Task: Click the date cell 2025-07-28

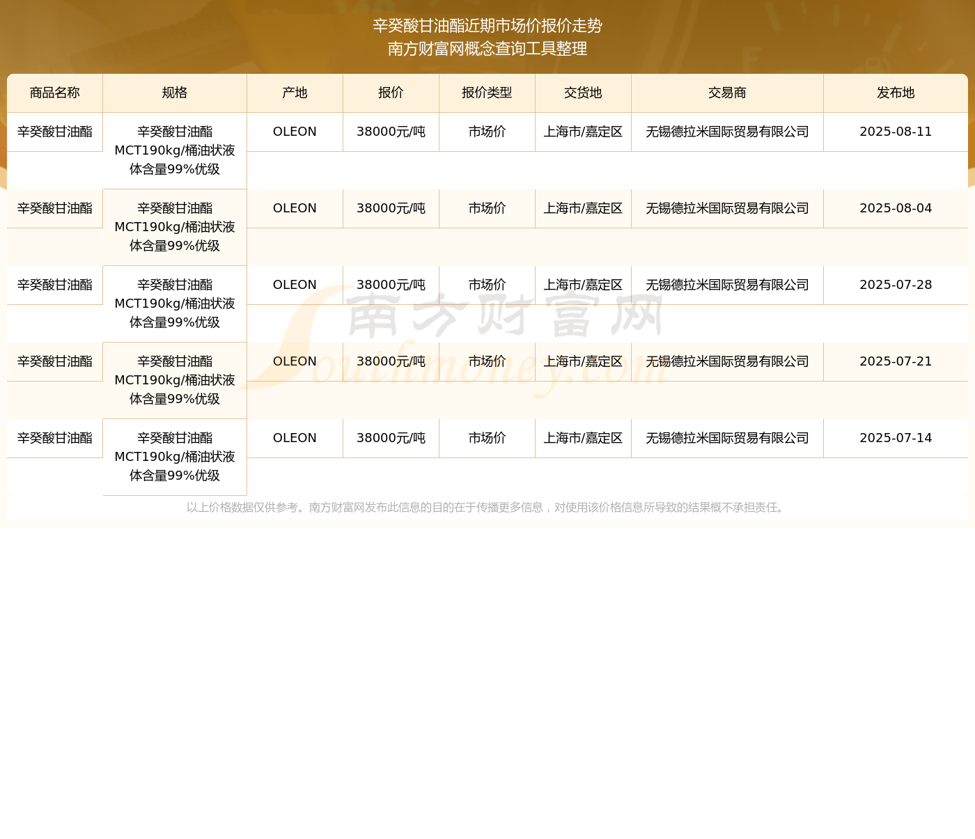Action: (896, 285)
